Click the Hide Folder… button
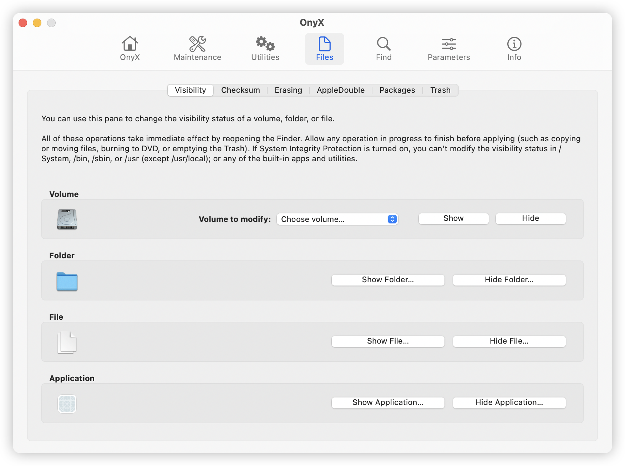625x466 pixels. (509, 280)
